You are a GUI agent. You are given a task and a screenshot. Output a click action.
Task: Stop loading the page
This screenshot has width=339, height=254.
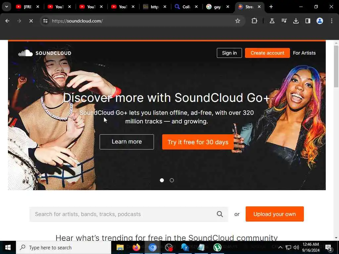[x=31, y=21]
